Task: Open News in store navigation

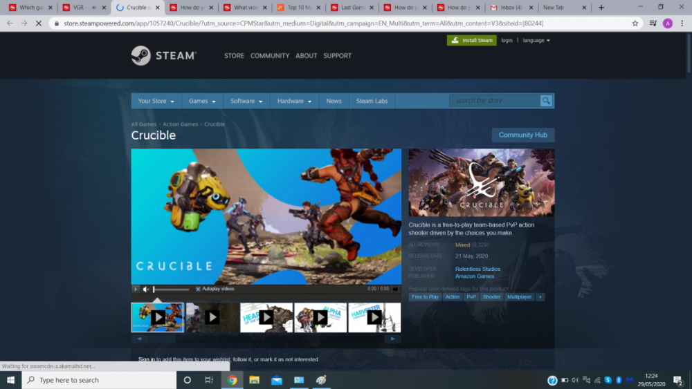Action: tap(334, 101)
